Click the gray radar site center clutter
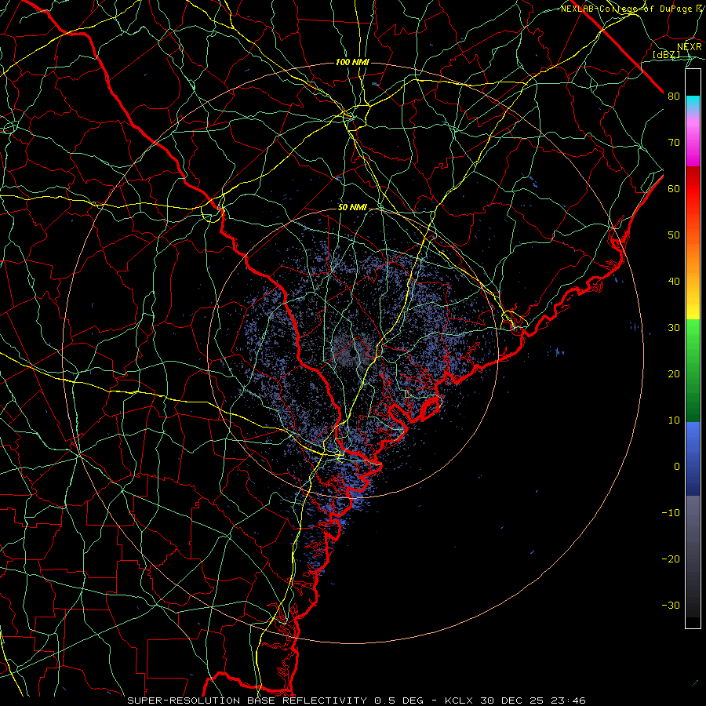The width and height of the screenshot is (706, 706). click(351, 352)
